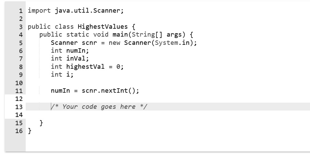Click blank line 10 in the editor

pos(168,83)
